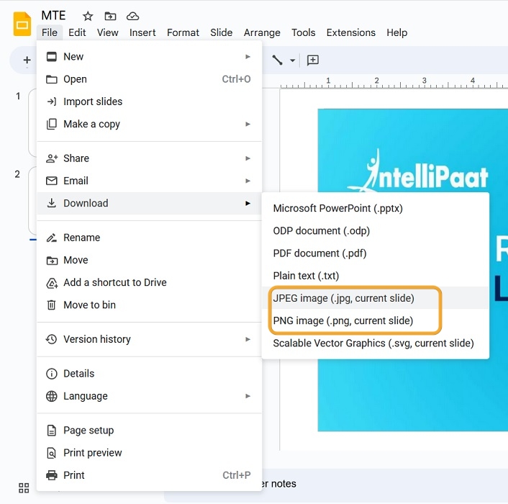Click the IntelliPaat logo on slide
The image size is (508, 504).
click(x=417, y=171)
